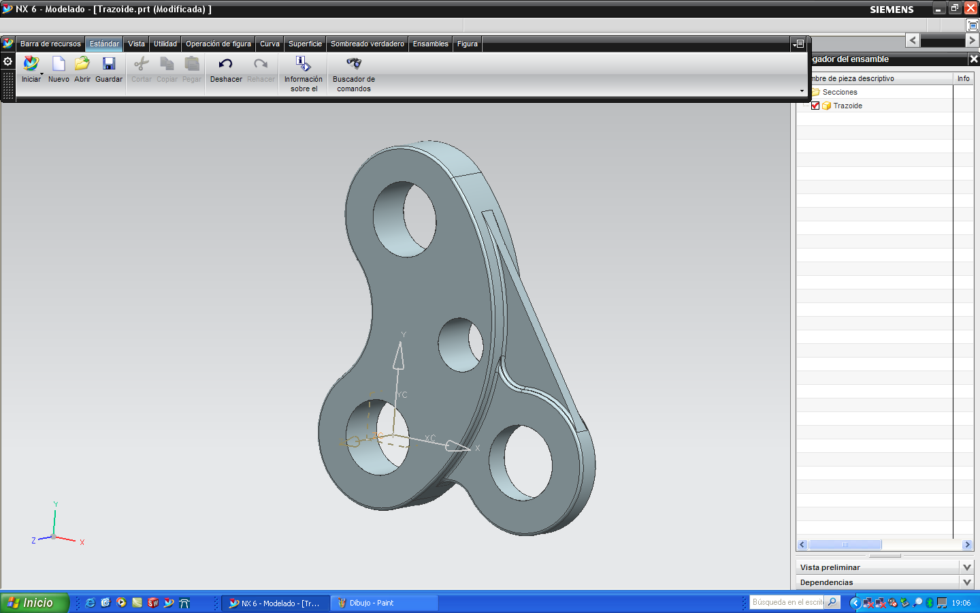Switch to the Utilidad tab

coord(165,44)
